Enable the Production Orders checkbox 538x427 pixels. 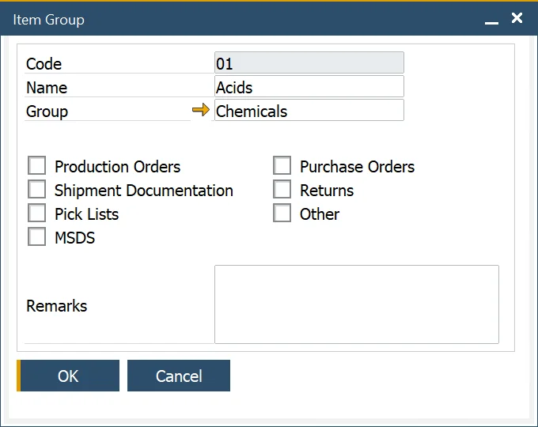click(37, 166)
